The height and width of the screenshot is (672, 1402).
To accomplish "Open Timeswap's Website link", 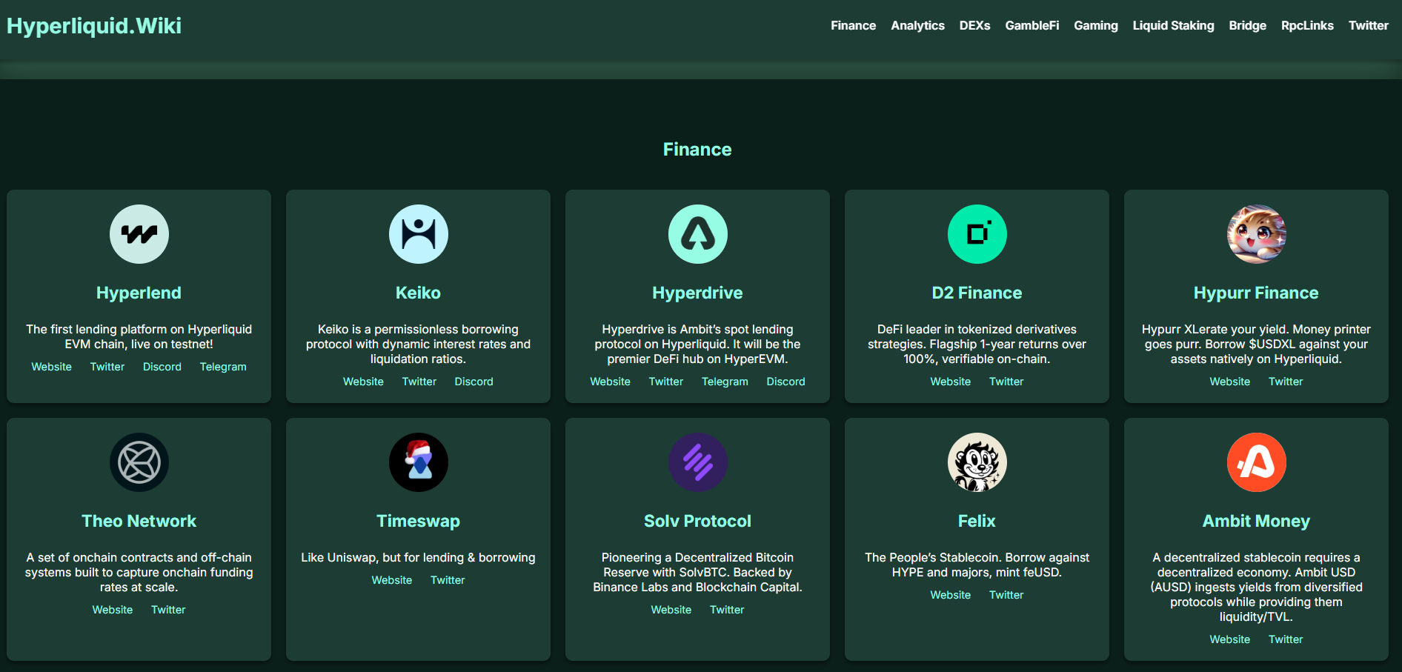I will (392, 580).
